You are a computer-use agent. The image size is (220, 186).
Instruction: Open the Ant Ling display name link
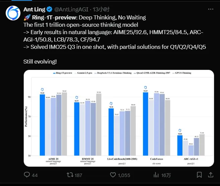(34, 10)
